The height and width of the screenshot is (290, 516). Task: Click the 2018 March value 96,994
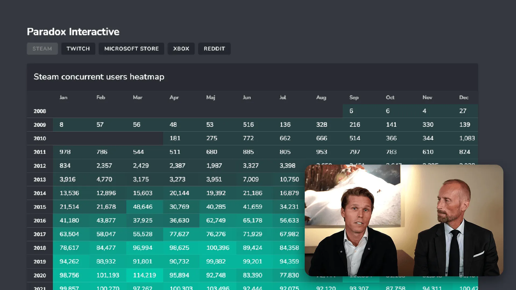pos(143,248)
